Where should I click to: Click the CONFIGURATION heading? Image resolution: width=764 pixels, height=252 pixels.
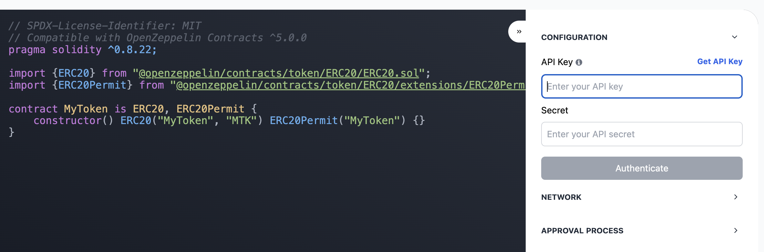click(x=574, y=37)
